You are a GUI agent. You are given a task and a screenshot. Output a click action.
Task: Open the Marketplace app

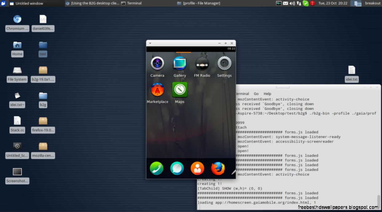tap(157, 89)
